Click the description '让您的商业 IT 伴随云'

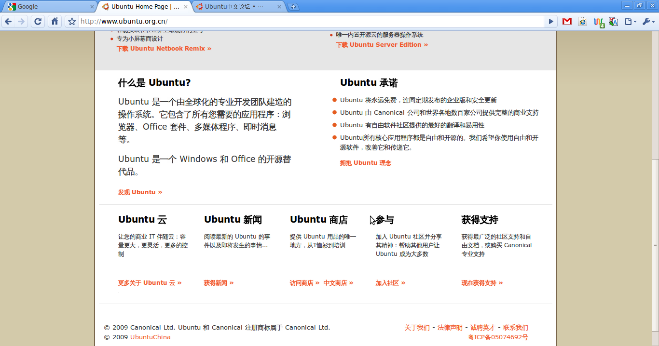tap(153, 245)
